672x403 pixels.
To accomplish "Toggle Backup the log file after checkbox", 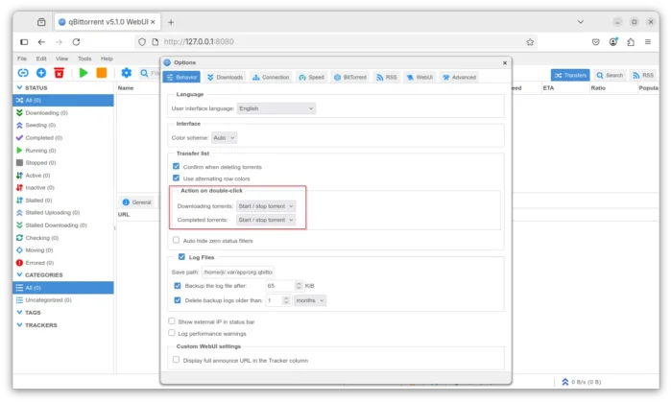I will pos(178,285).
